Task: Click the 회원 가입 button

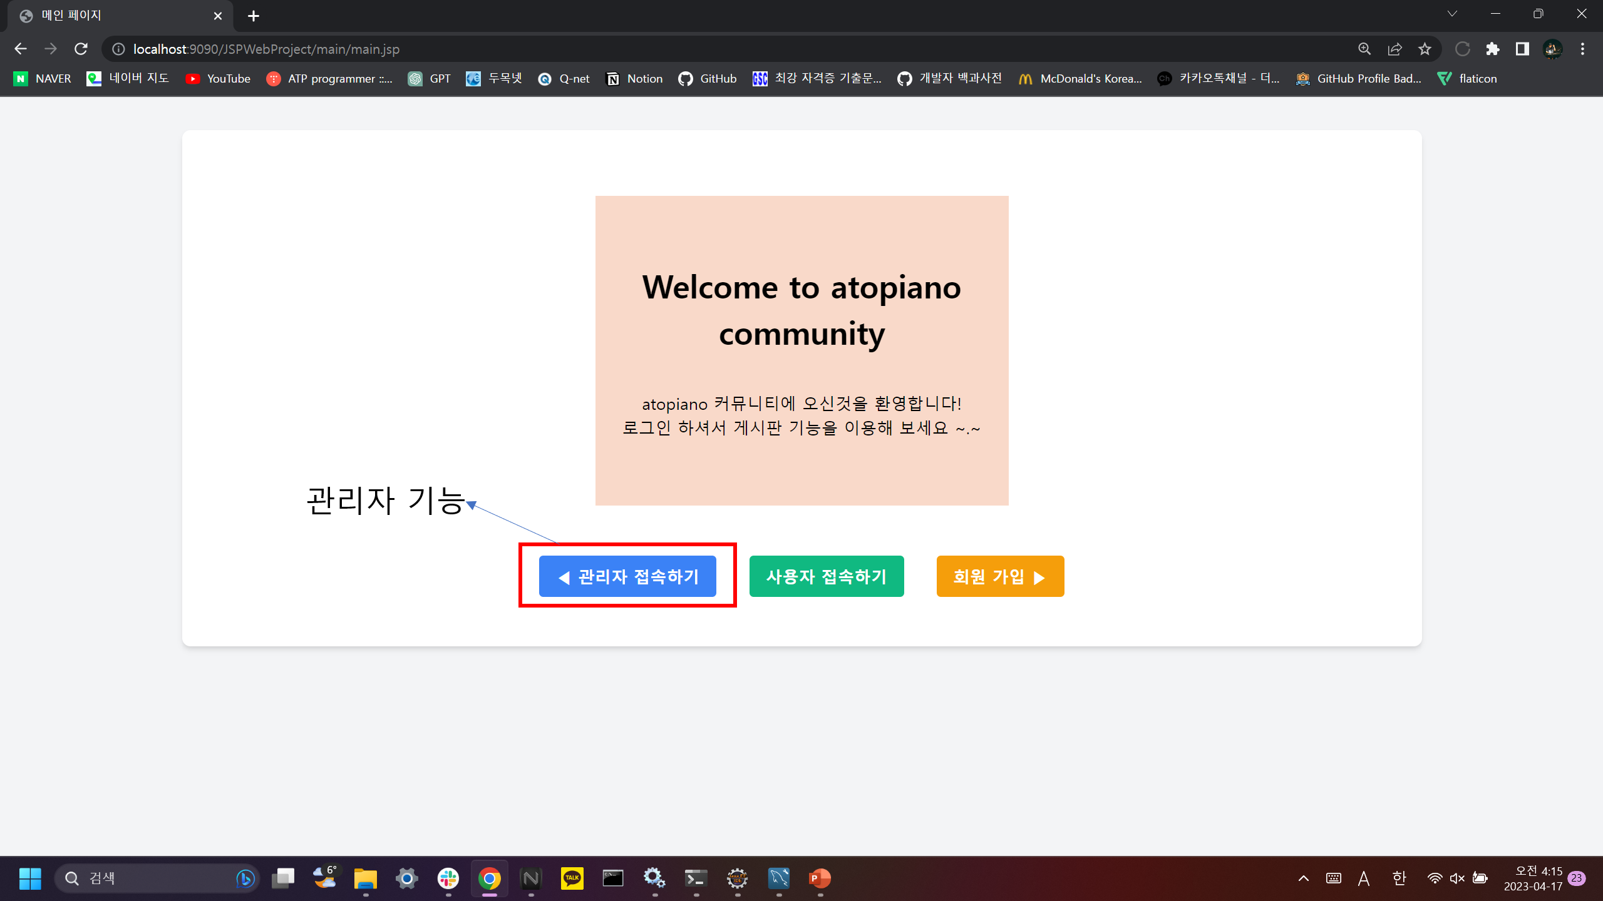Action: pos(999,576)
